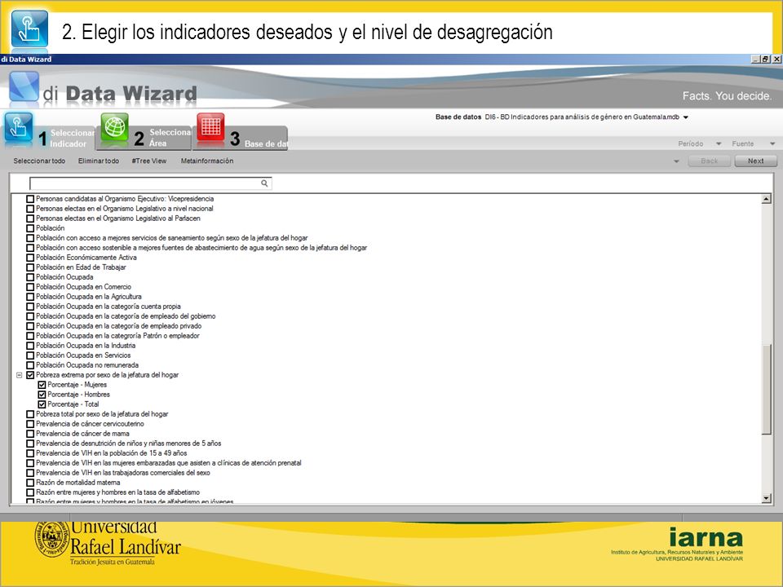The image size is (783, 587).
Task: Select text Personas electas en el Organismo Legislativo a nivel nacional
Action: pos(124,209)
